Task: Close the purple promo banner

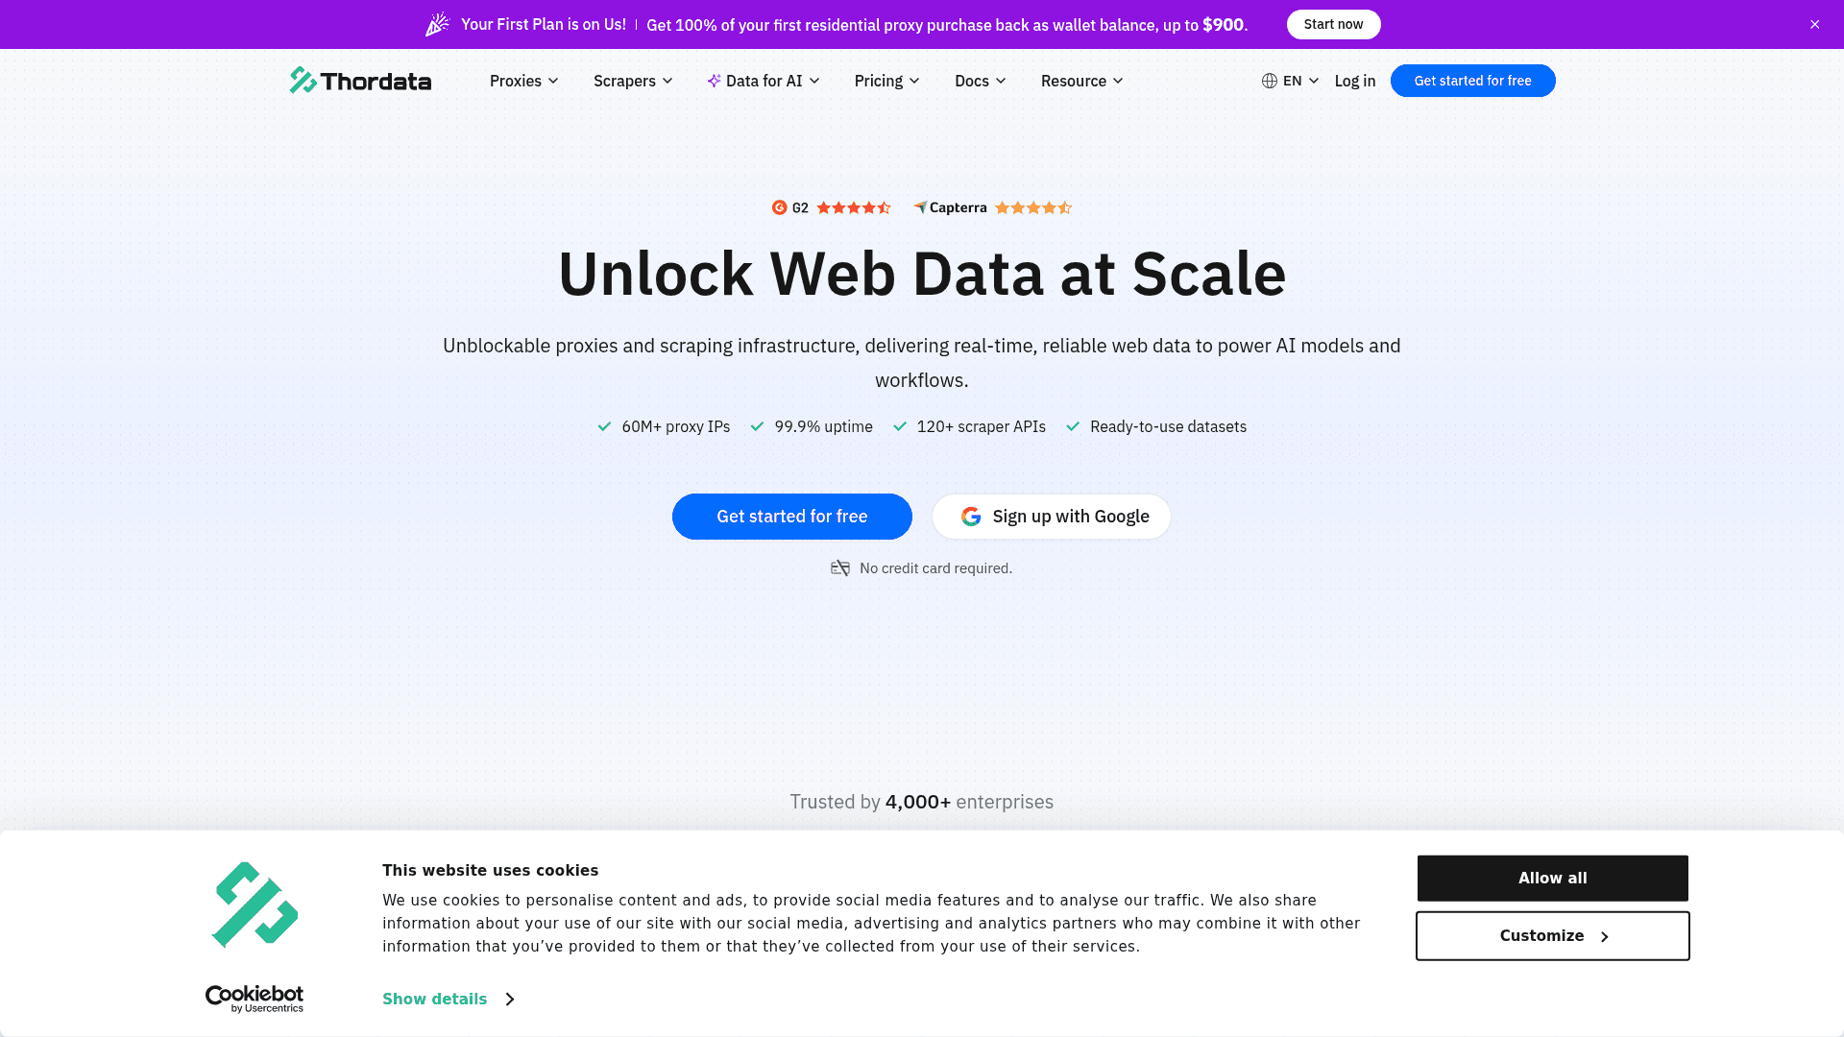Action: pos(1814,24)
